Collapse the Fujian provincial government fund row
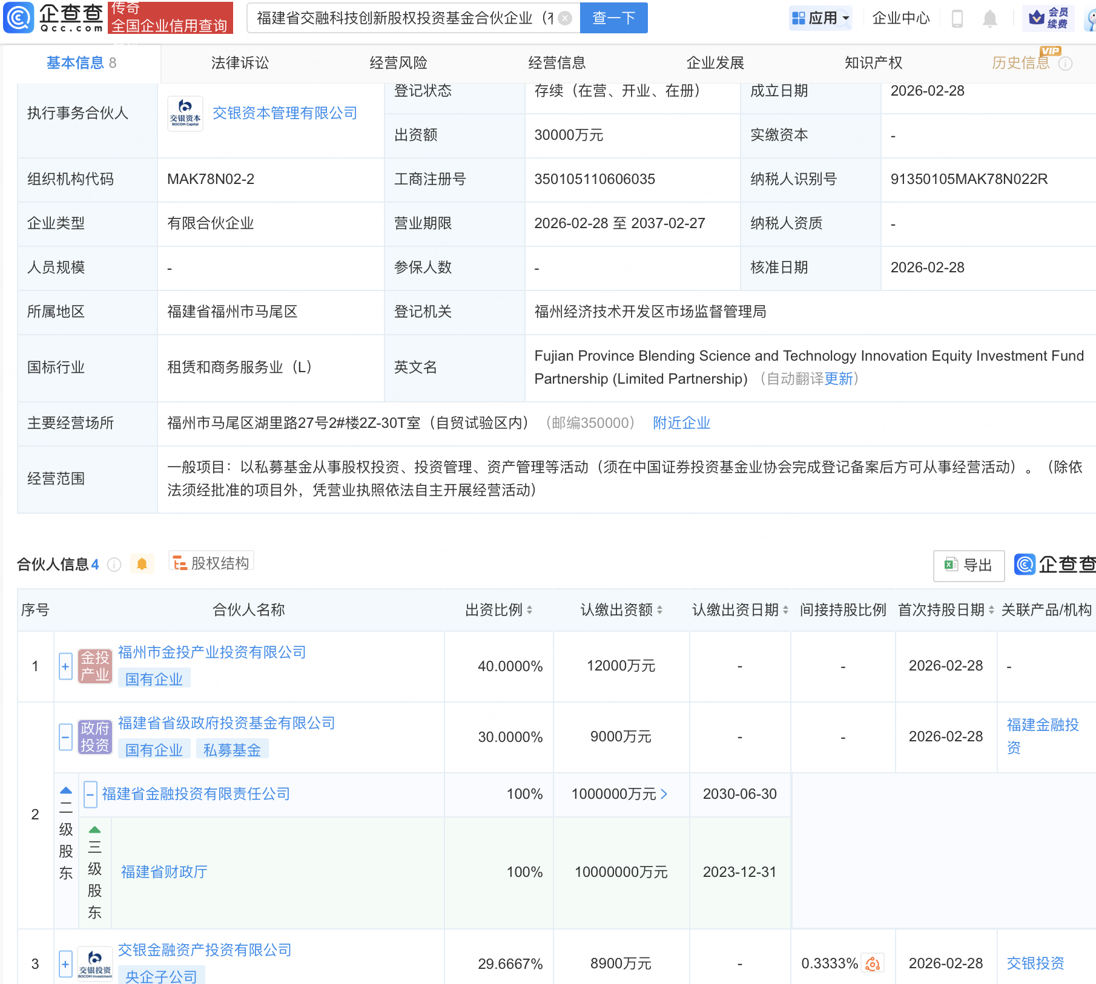 [65, 737]
